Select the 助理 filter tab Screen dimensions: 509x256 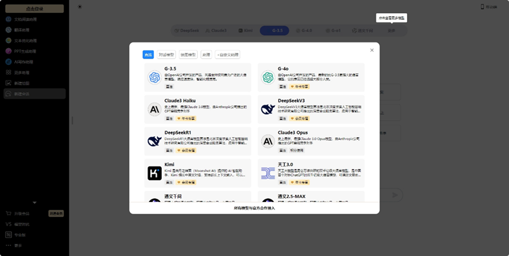click(206, 55)
